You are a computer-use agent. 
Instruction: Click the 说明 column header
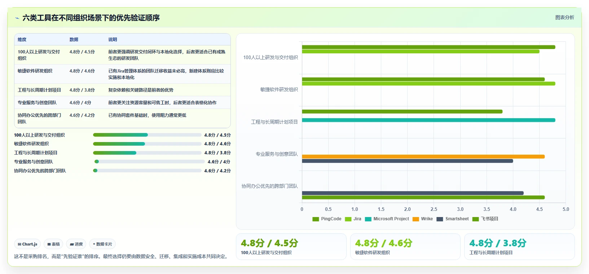click(x=113, y=40)
